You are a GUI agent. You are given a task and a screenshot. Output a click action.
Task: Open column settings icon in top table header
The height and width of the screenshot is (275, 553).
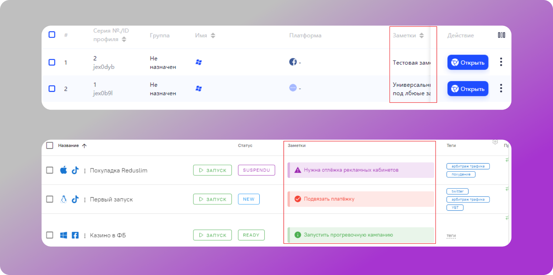click(x=501, y=35)
